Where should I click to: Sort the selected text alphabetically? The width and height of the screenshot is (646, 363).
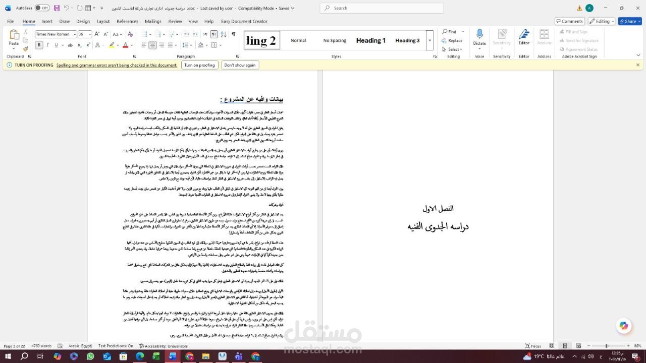[224, 34]
